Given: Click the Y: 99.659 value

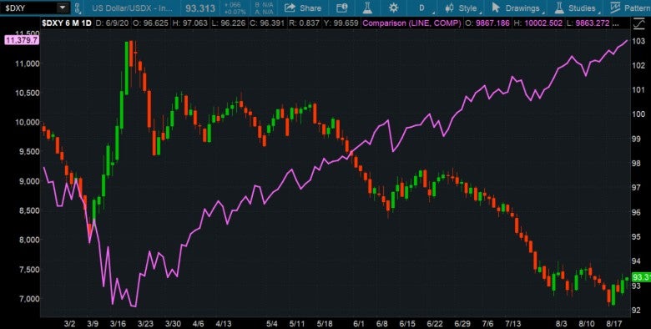Looking at the screenshot, I should pos(341,23).
